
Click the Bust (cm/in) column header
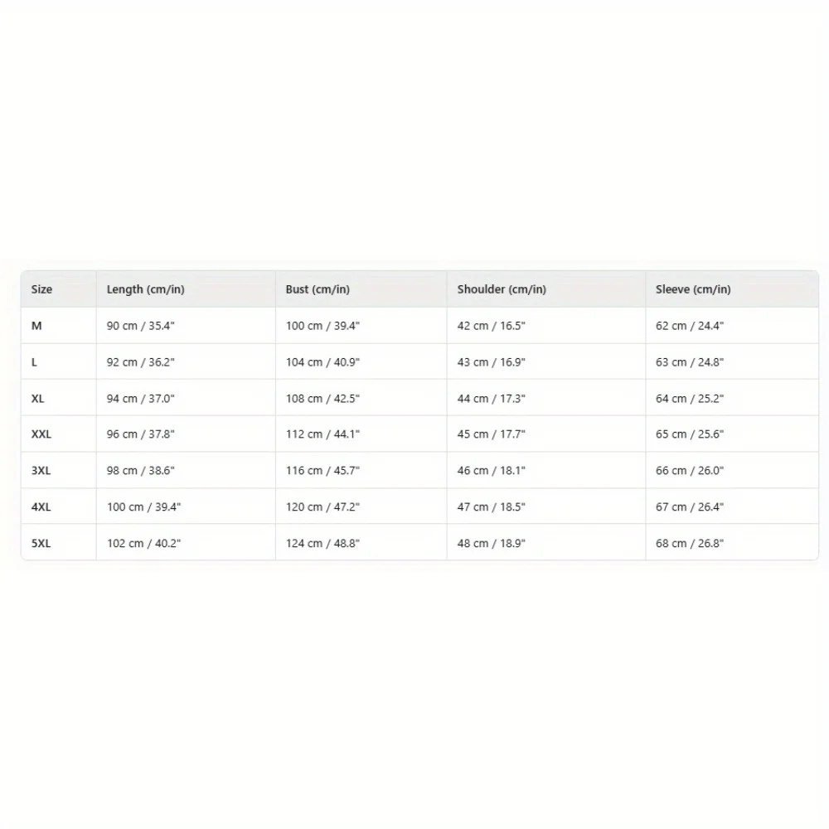tap(318, 289)
